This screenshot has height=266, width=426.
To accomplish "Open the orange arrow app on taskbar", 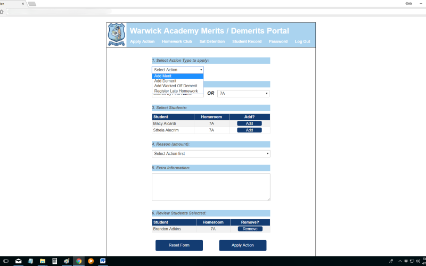I will click(91, 261).
